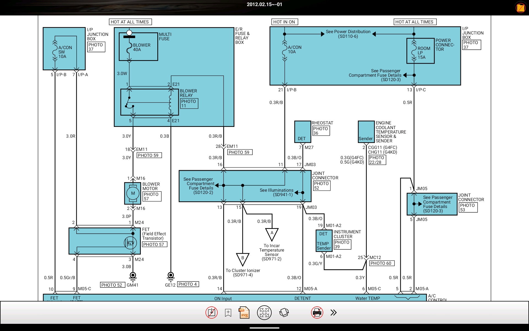Viewport: 529px width, 331px height.
Task: Open PHOTO 37 under I/P Junction Box left
Action: click(96, 47)
